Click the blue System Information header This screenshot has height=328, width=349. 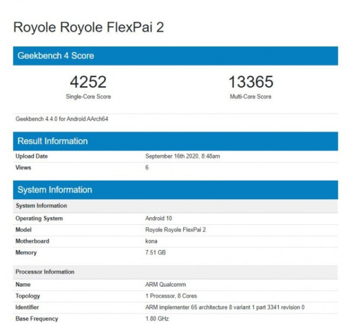[x=176, y=190]
